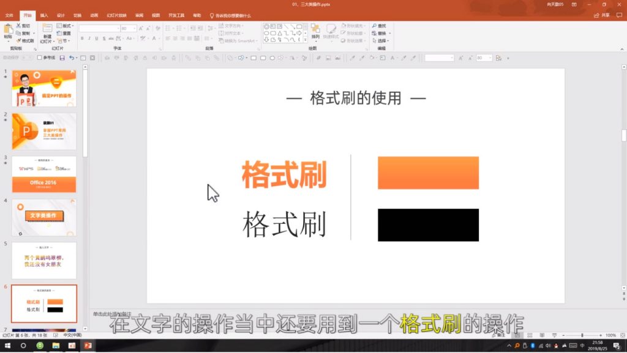Viewport: 627px width, 353px height.
Task: Toggle Italic formatting in the font group
Action: 89,39
